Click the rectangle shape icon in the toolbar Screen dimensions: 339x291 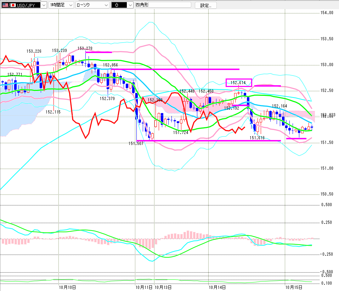click(117, 5)
